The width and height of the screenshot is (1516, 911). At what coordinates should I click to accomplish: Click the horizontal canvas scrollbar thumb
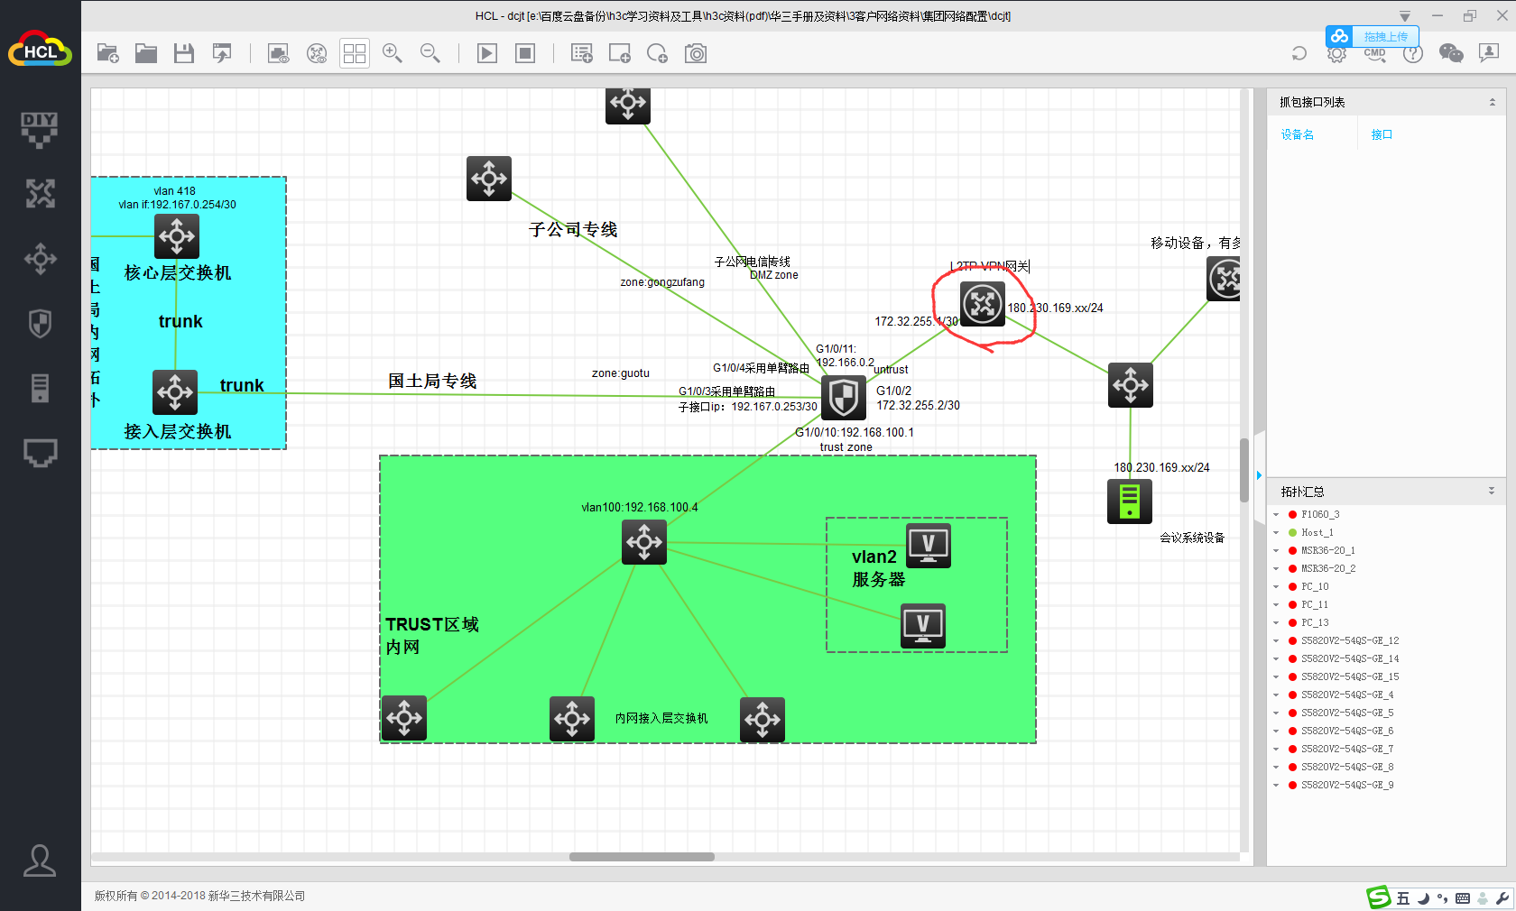coord(642,857)
